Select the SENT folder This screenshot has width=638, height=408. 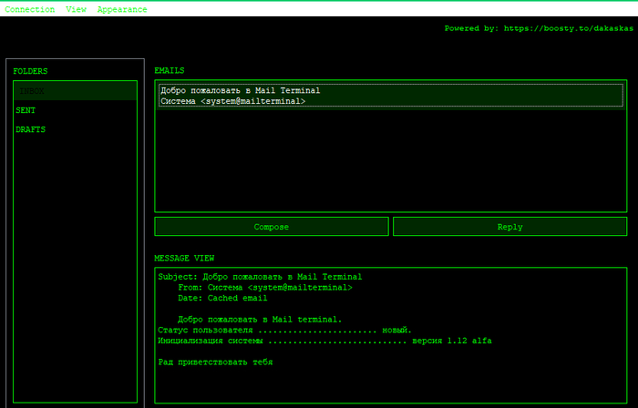click(76, 110)
